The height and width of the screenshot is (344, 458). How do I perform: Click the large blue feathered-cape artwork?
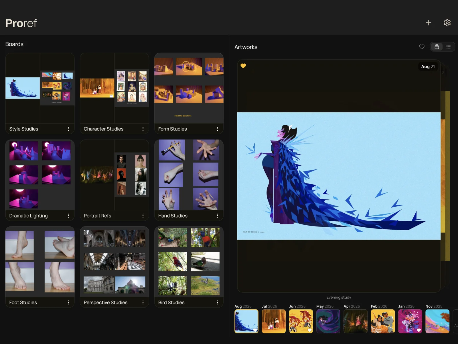point(339,176)
